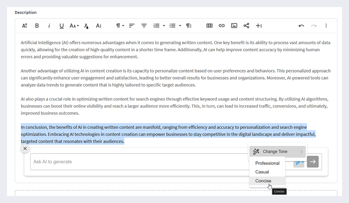This screenshot has height=203, width=349.
Task: Insert an ordered list
Action: [x=157, y=26]
